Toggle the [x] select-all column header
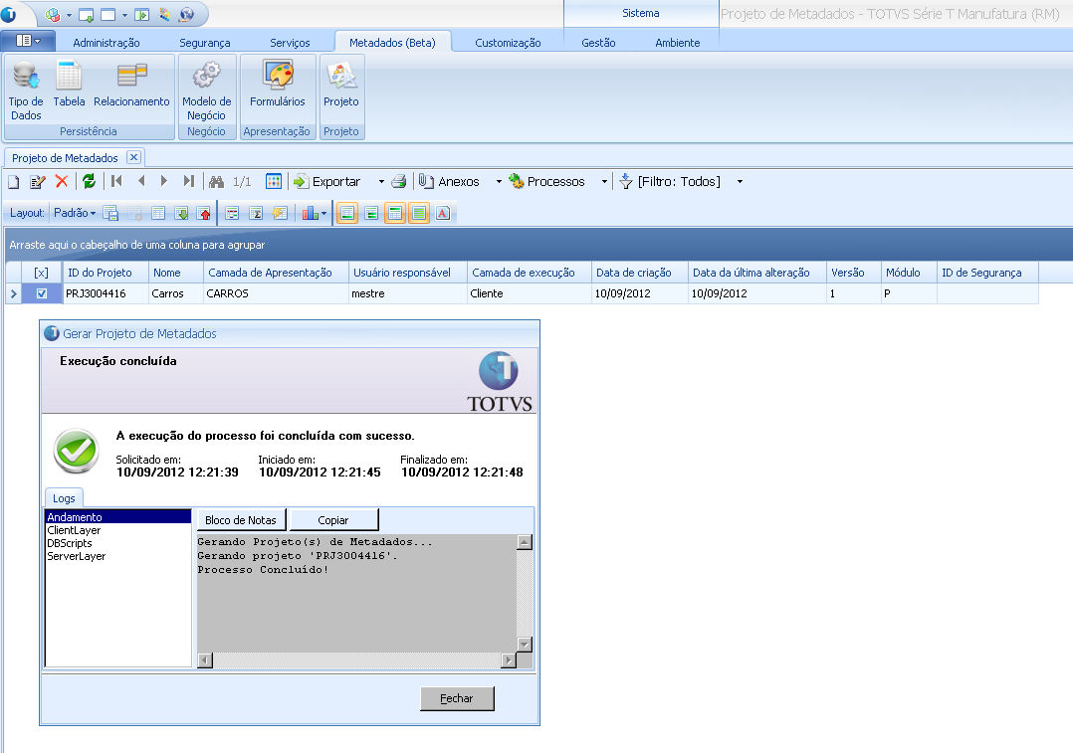Screen dimensions: 1073x753 coord(41,273)
